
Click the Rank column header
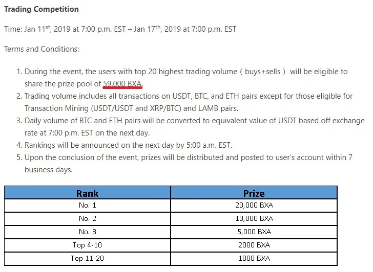click(x=87, y=193)
